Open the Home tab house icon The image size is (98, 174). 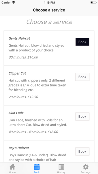[12, 167]
